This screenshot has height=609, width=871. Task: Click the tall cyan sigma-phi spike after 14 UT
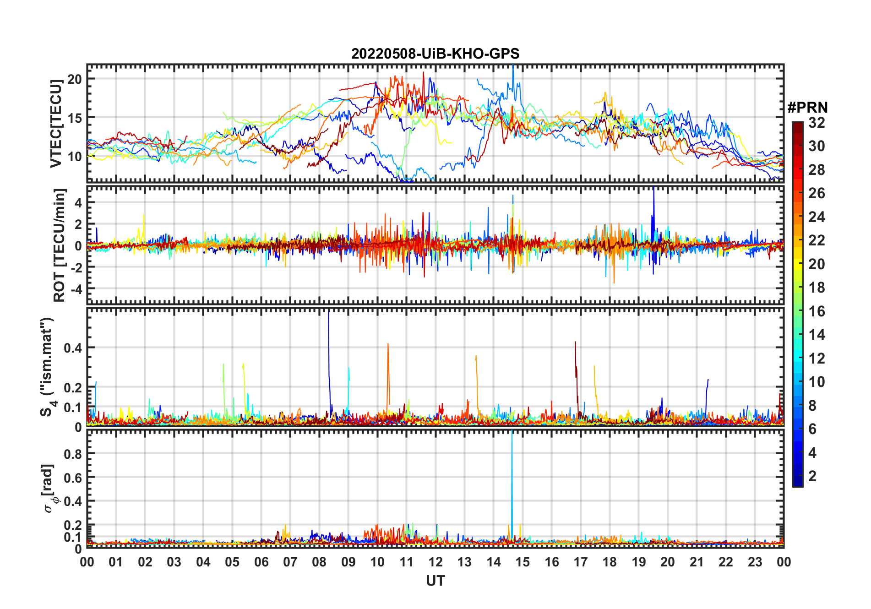point(512,485)
